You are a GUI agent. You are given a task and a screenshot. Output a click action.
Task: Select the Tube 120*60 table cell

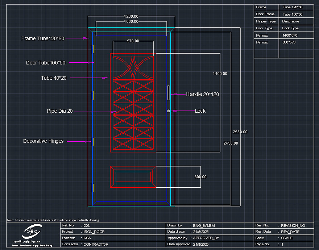292,7
